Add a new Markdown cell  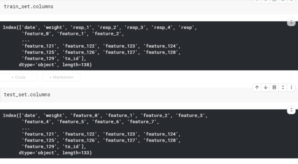pos(61,77)
